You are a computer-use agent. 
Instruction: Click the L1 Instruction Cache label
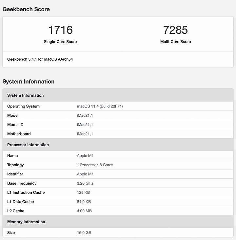(x=26, y=192)
